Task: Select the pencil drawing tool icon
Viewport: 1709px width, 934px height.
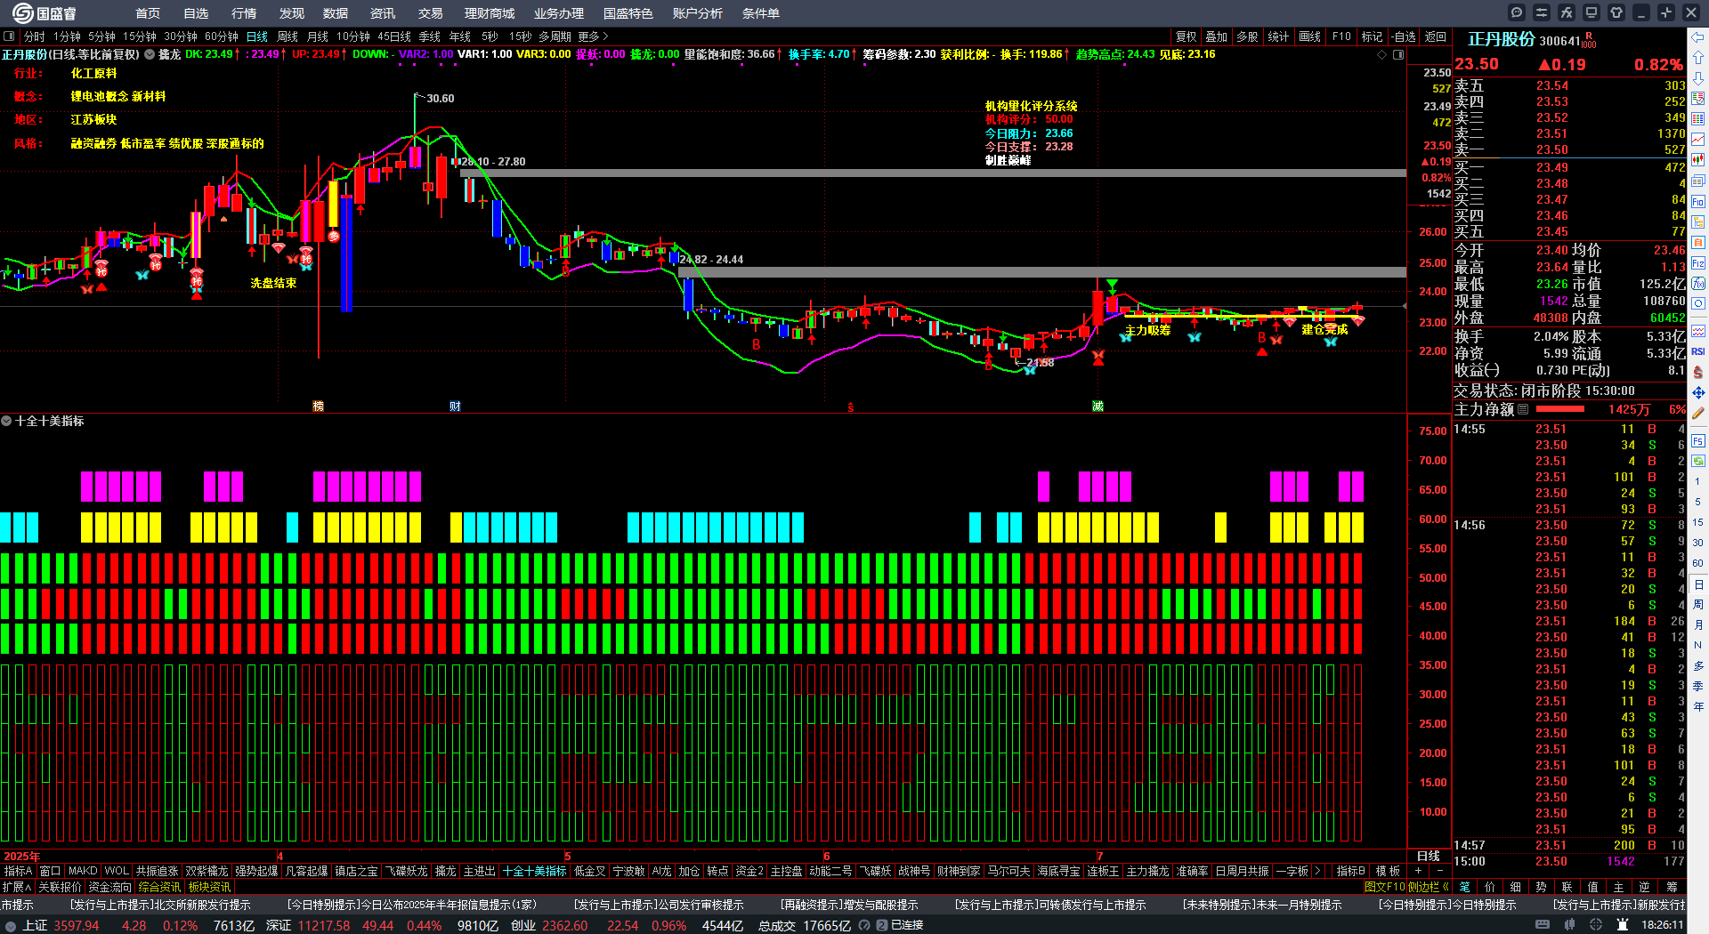Action: tap(1698, 413)
